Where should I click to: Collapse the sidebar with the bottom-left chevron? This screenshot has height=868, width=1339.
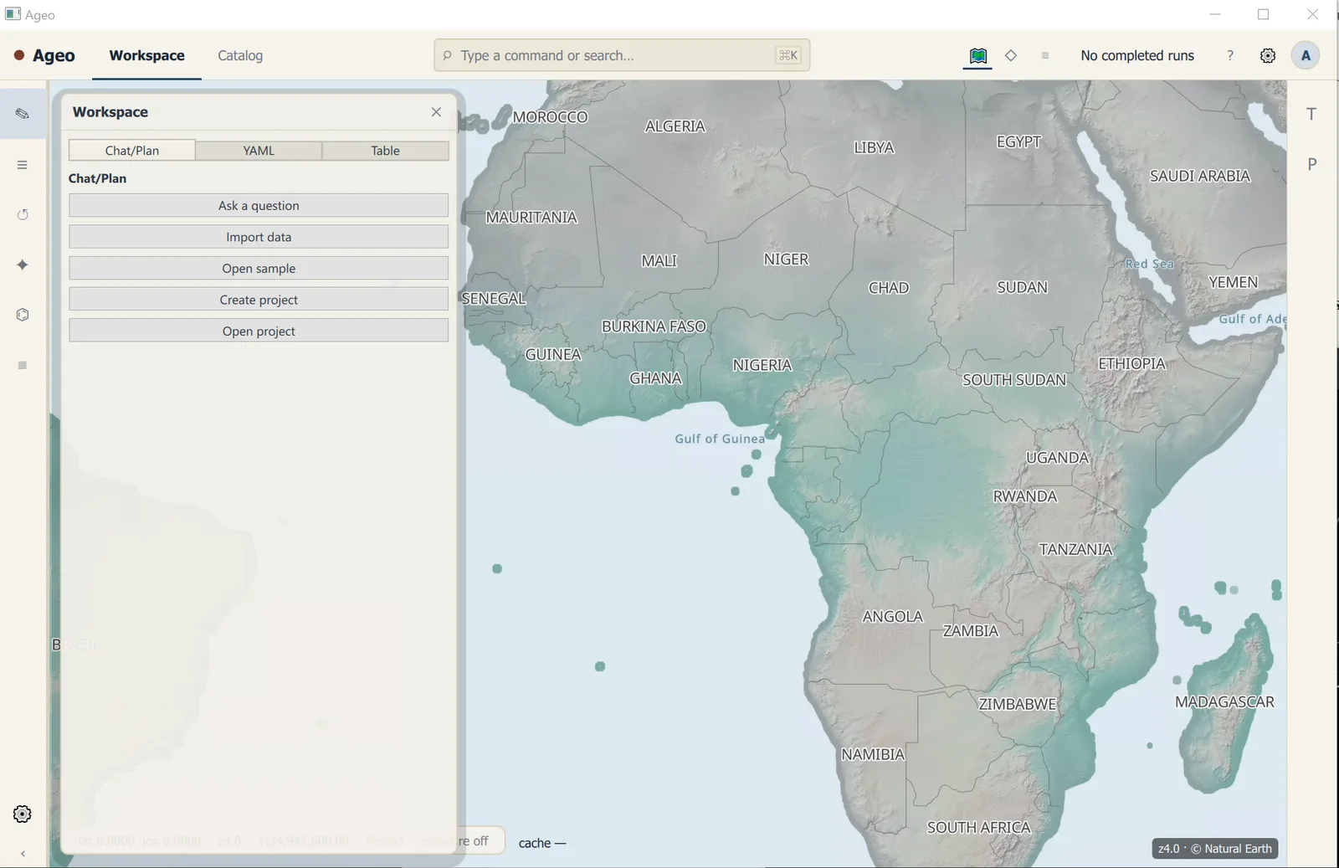point(23,853)
